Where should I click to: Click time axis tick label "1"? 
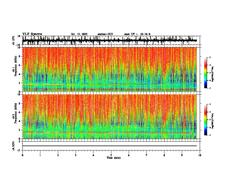click(40, 155)
